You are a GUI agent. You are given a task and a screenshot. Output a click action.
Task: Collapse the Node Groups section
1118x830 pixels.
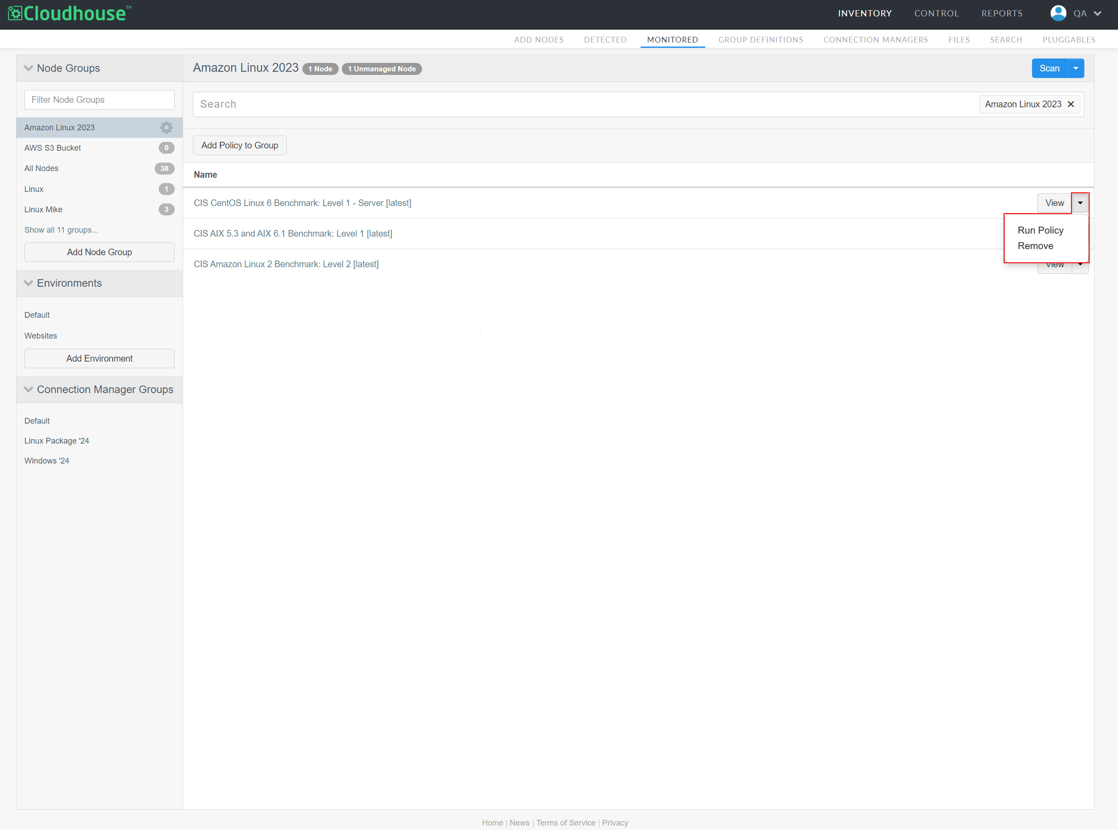coord(28,68)
